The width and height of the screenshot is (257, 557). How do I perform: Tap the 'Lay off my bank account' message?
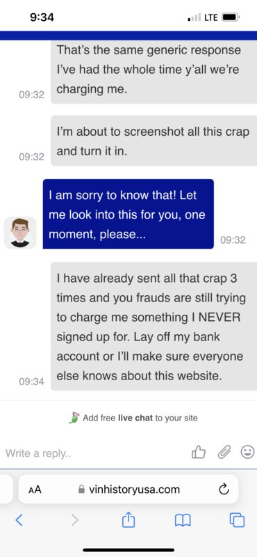pyautogui.click(x=154, y=327)
